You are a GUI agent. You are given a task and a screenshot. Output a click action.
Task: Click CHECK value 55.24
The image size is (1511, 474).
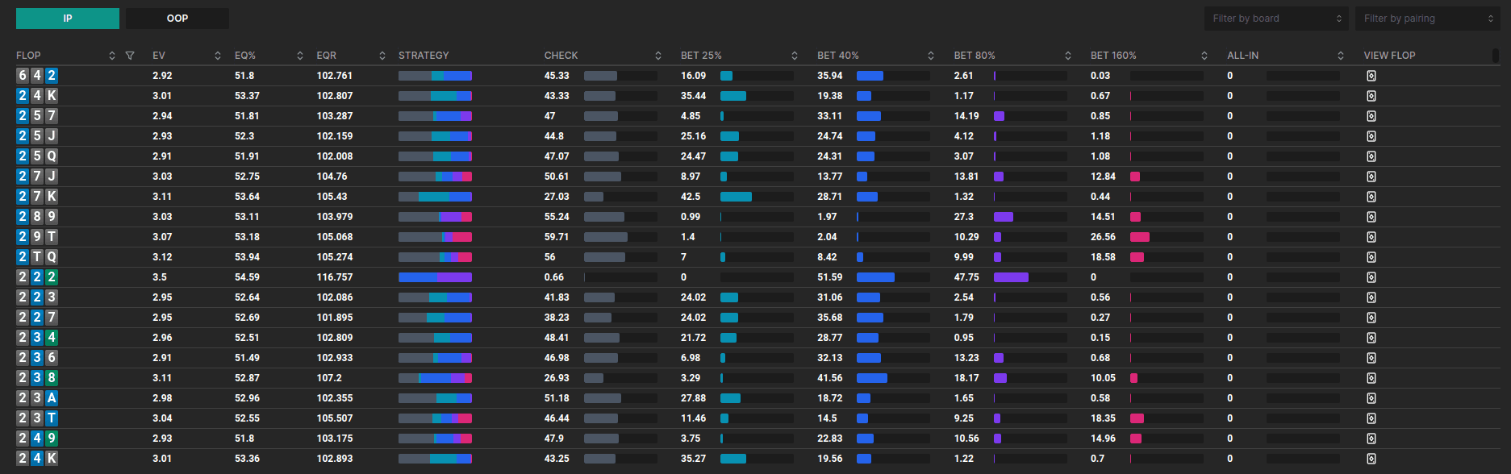(x=557, y=217)
